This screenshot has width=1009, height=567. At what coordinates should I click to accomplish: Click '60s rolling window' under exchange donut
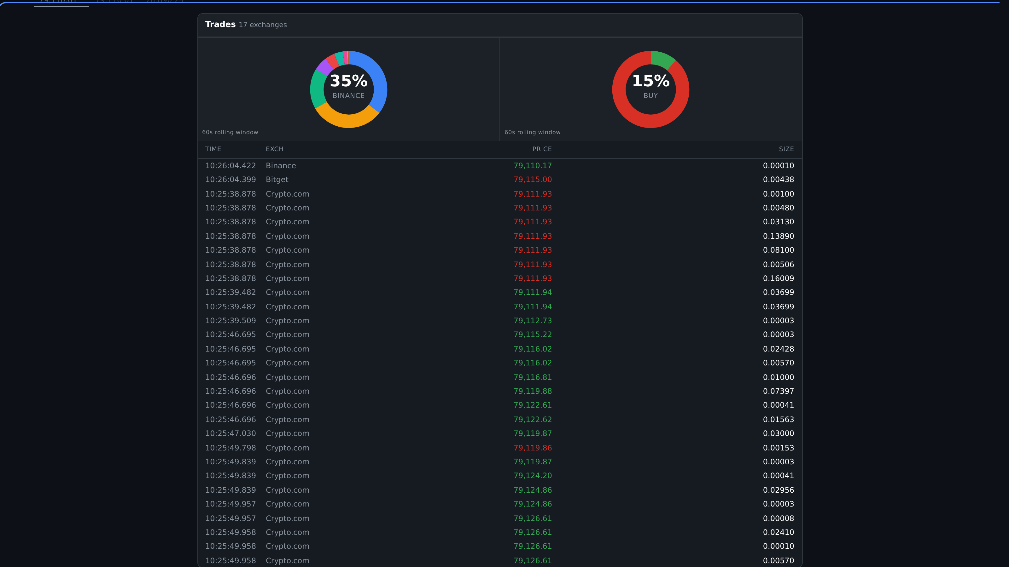coord(230,132)
